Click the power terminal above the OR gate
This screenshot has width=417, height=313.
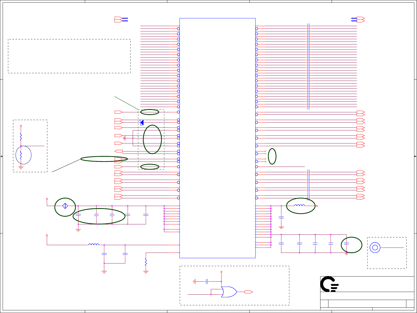[222, 272]
